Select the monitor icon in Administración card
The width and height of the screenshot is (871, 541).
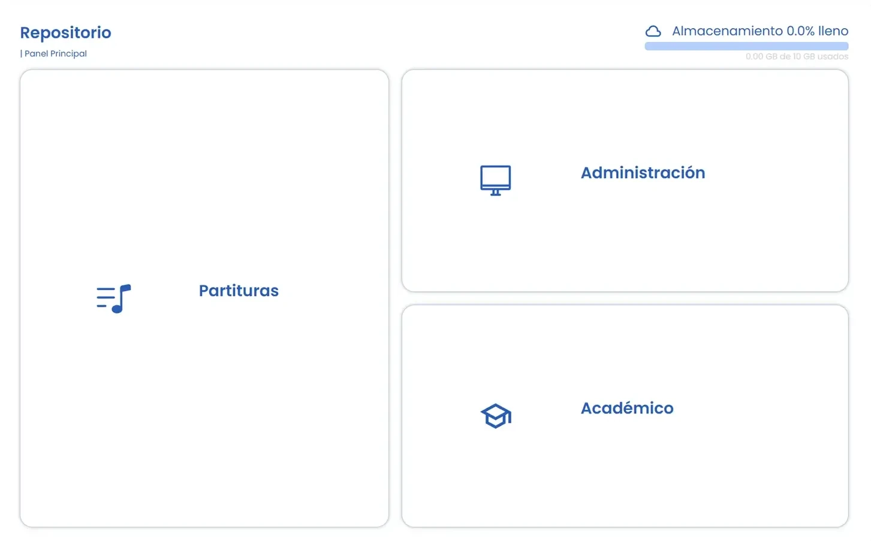[x=495, y=179]
